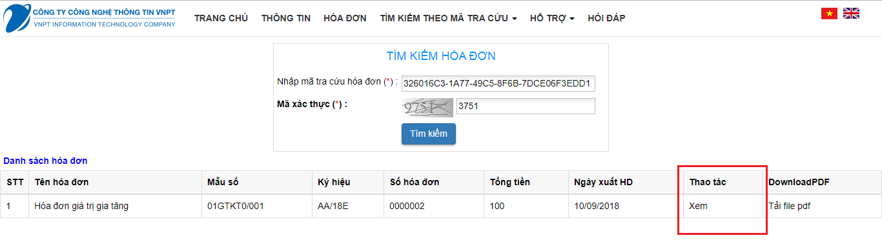Viewport: 882px width, 251px height.
Task: Click the Tổng tiền column header
Action: click(510, 182)
